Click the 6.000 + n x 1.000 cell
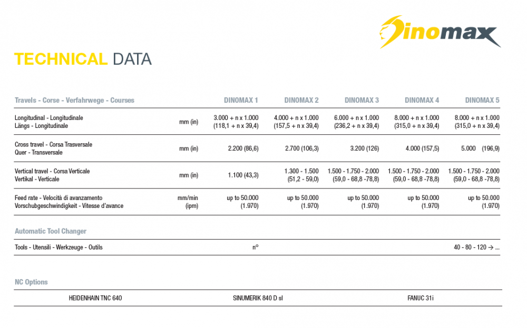Image resolution: width=527 pixels, height=328 pixels. pyautogui.click(x=356, y=122)
